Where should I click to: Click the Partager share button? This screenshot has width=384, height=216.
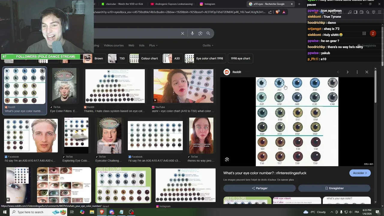pyautogui.click(x=259, y=188)
